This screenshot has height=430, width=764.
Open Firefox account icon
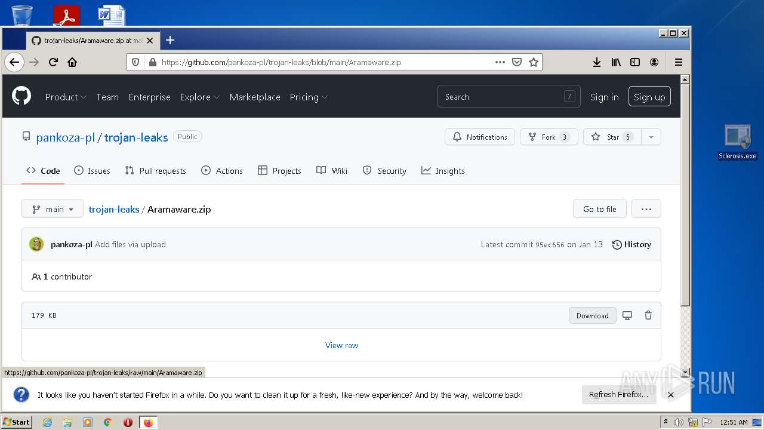[654, 62]
